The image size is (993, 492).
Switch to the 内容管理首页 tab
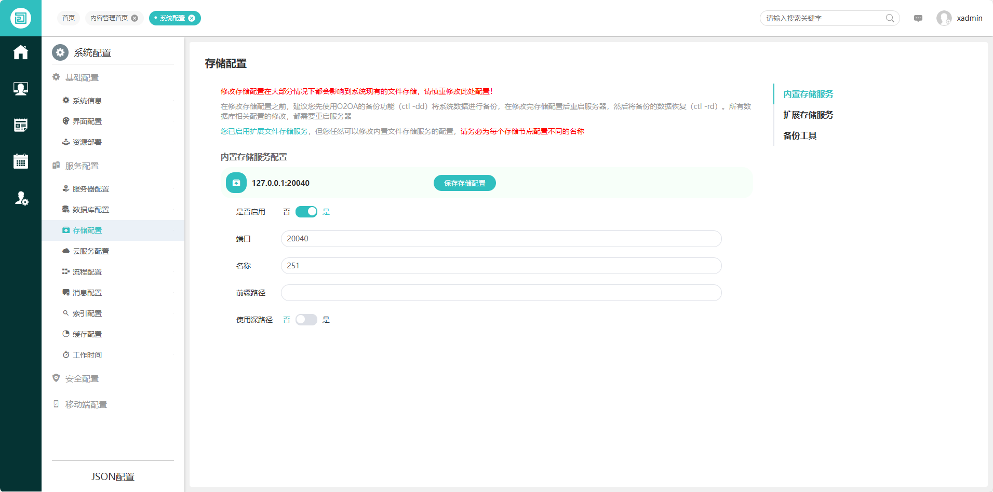[109, 18]
